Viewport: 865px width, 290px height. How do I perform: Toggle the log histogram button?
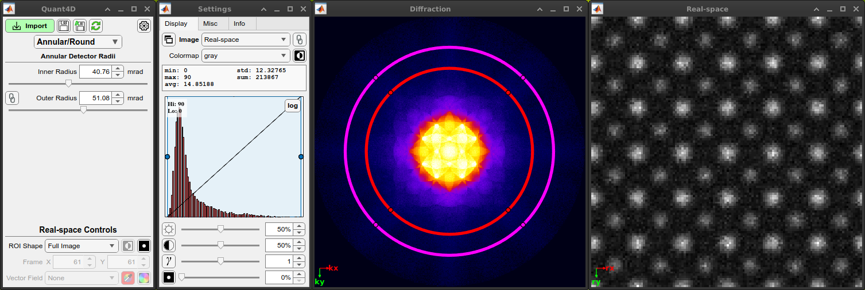coord(293,105)
